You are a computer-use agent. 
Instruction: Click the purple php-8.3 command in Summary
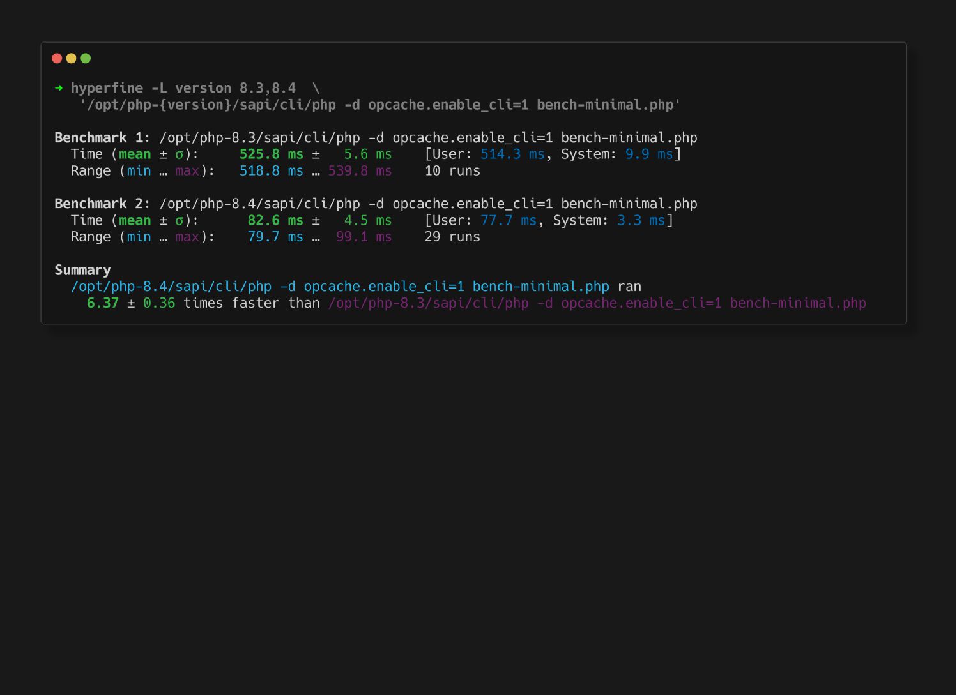tap(597, 303)
